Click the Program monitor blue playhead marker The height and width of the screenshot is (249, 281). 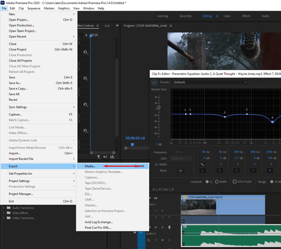coord(132,145)
